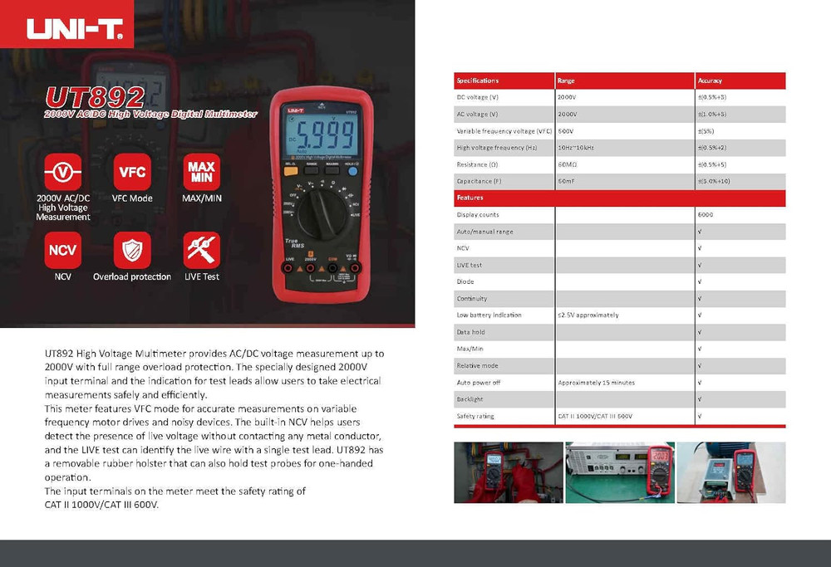Open the leftmost product photo thumbnail
This screenshot has height=567, width=831.
click(507, 472)
